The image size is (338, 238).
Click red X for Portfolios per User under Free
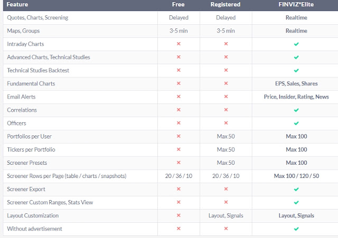[x=179, y=136]
